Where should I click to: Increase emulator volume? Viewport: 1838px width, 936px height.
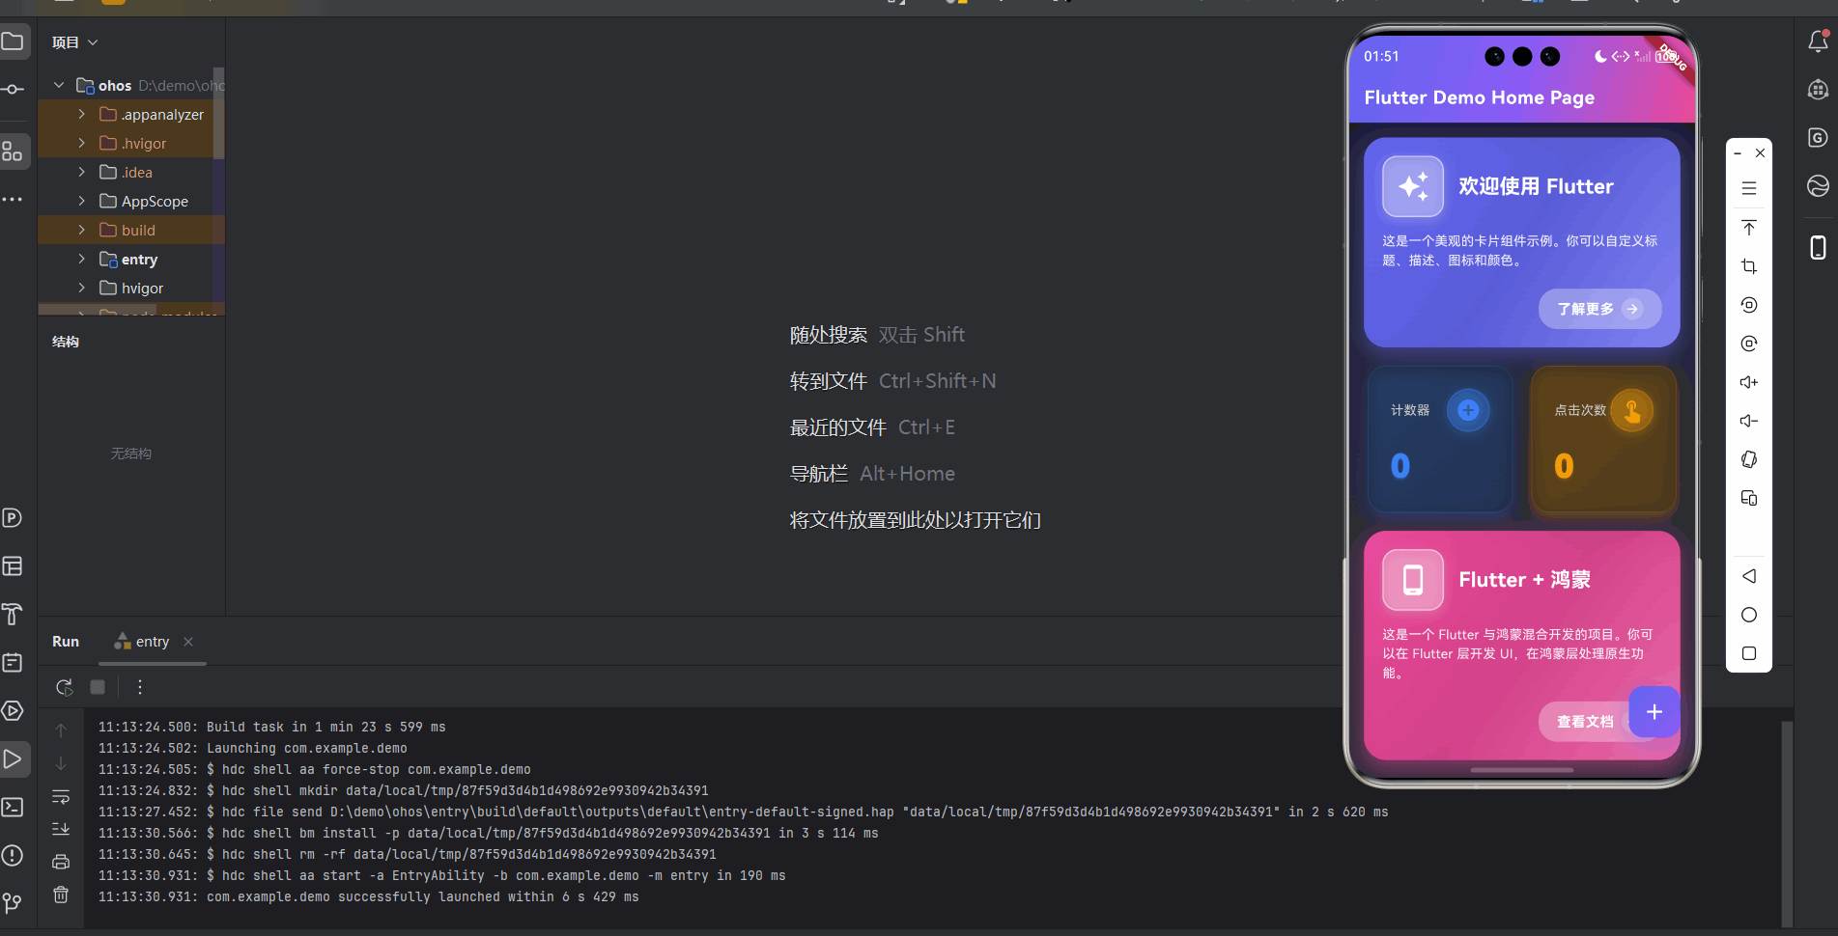1749,382
